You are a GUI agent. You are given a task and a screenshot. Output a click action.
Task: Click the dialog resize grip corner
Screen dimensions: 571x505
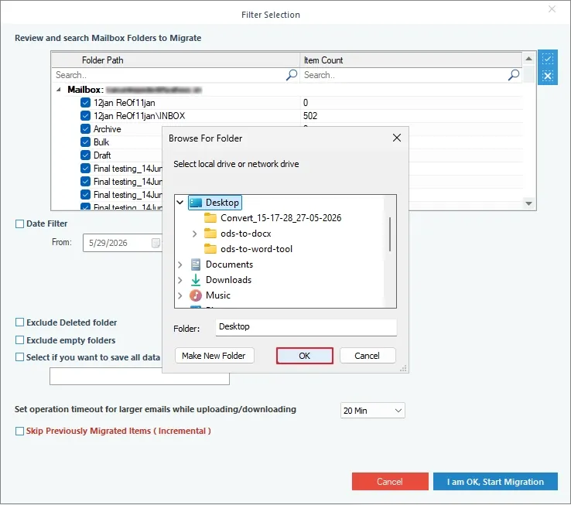(403, 368)
